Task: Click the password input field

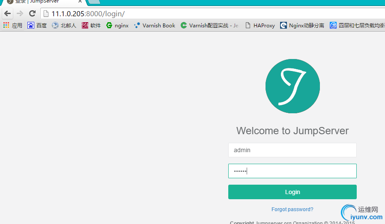Action: coord(292,171)
